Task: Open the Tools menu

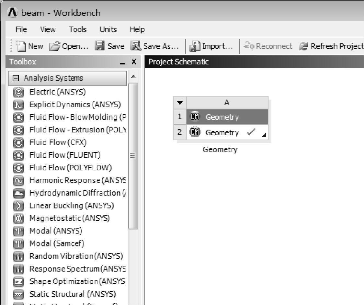Action: pyautogui.click(x=77, y=29)
